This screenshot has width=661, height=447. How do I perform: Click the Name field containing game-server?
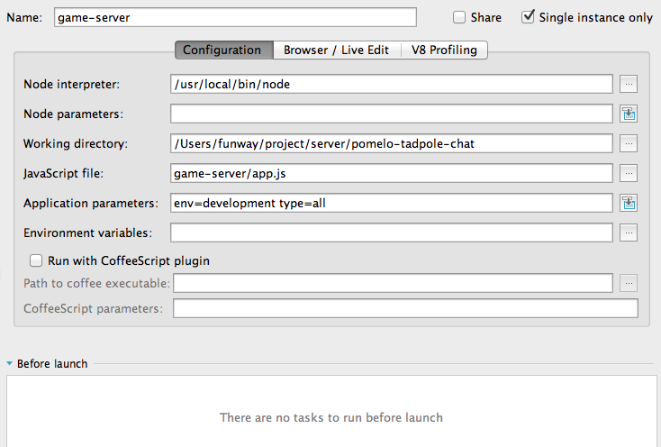pyautogui.click(x=234, y=17)
